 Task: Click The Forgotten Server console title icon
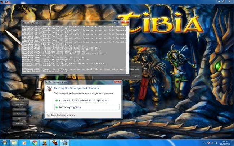pos(23,23)
